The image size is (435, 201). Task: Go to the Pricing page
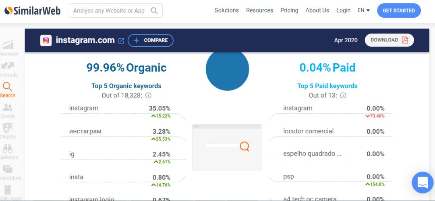click(289, 10)
